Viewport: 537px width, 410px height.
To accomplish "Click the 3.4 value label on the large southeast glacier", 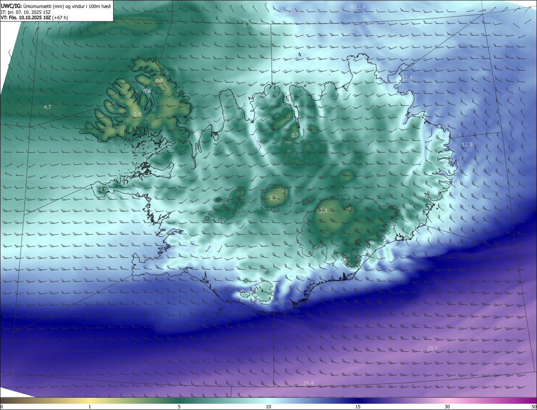I will tap(323, 211).
